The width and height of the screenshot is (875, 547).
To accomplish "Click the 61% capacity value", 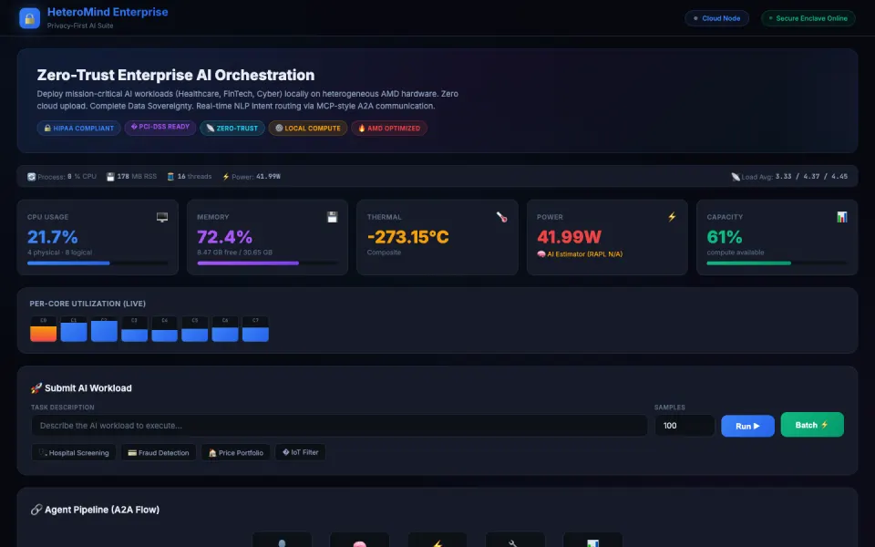I will [x=725, y=237].
